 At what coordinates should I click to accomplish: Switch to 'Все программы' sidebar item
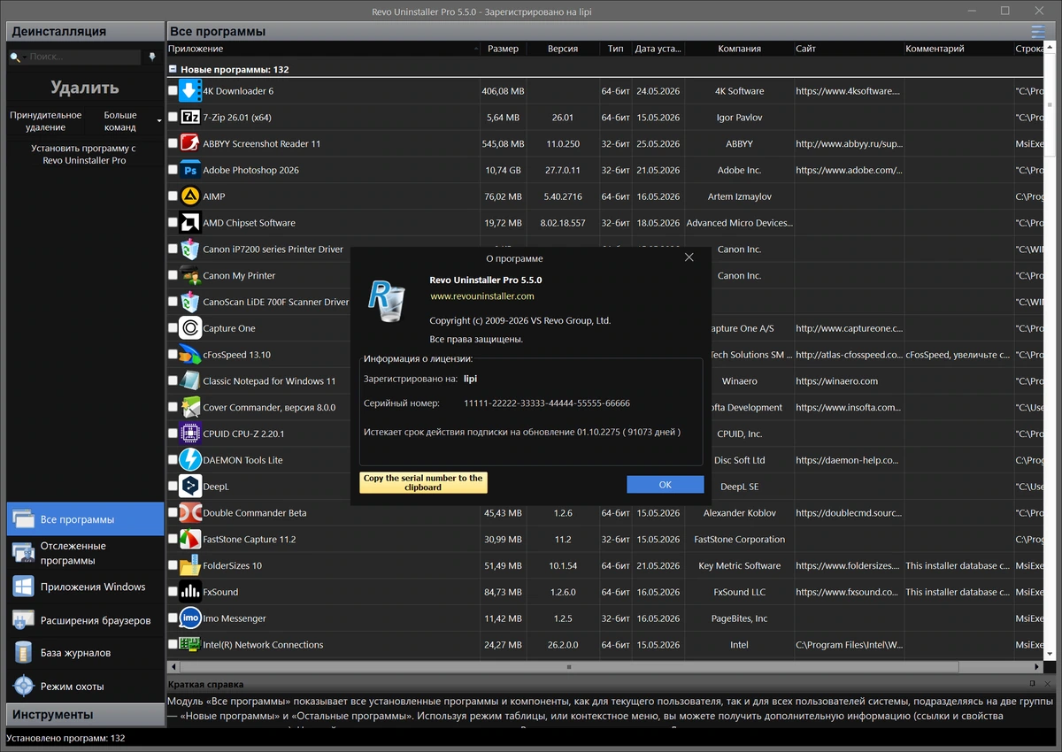[85, 519]
